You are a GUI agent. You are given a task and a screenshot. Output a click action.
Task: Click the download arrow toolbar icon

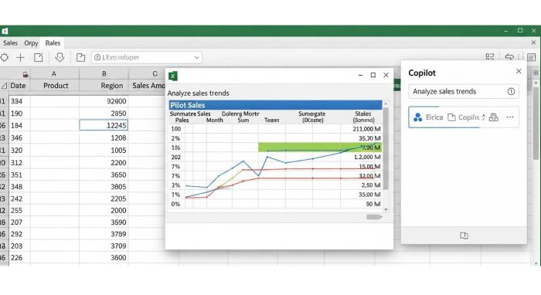click(60, 57)
